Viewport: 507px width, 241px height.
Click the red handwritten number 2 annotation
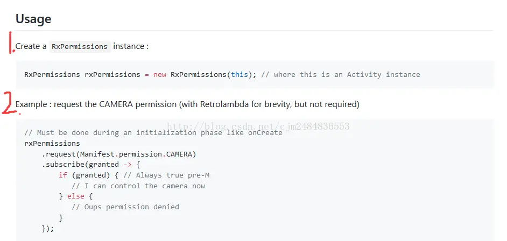point(9,103)
